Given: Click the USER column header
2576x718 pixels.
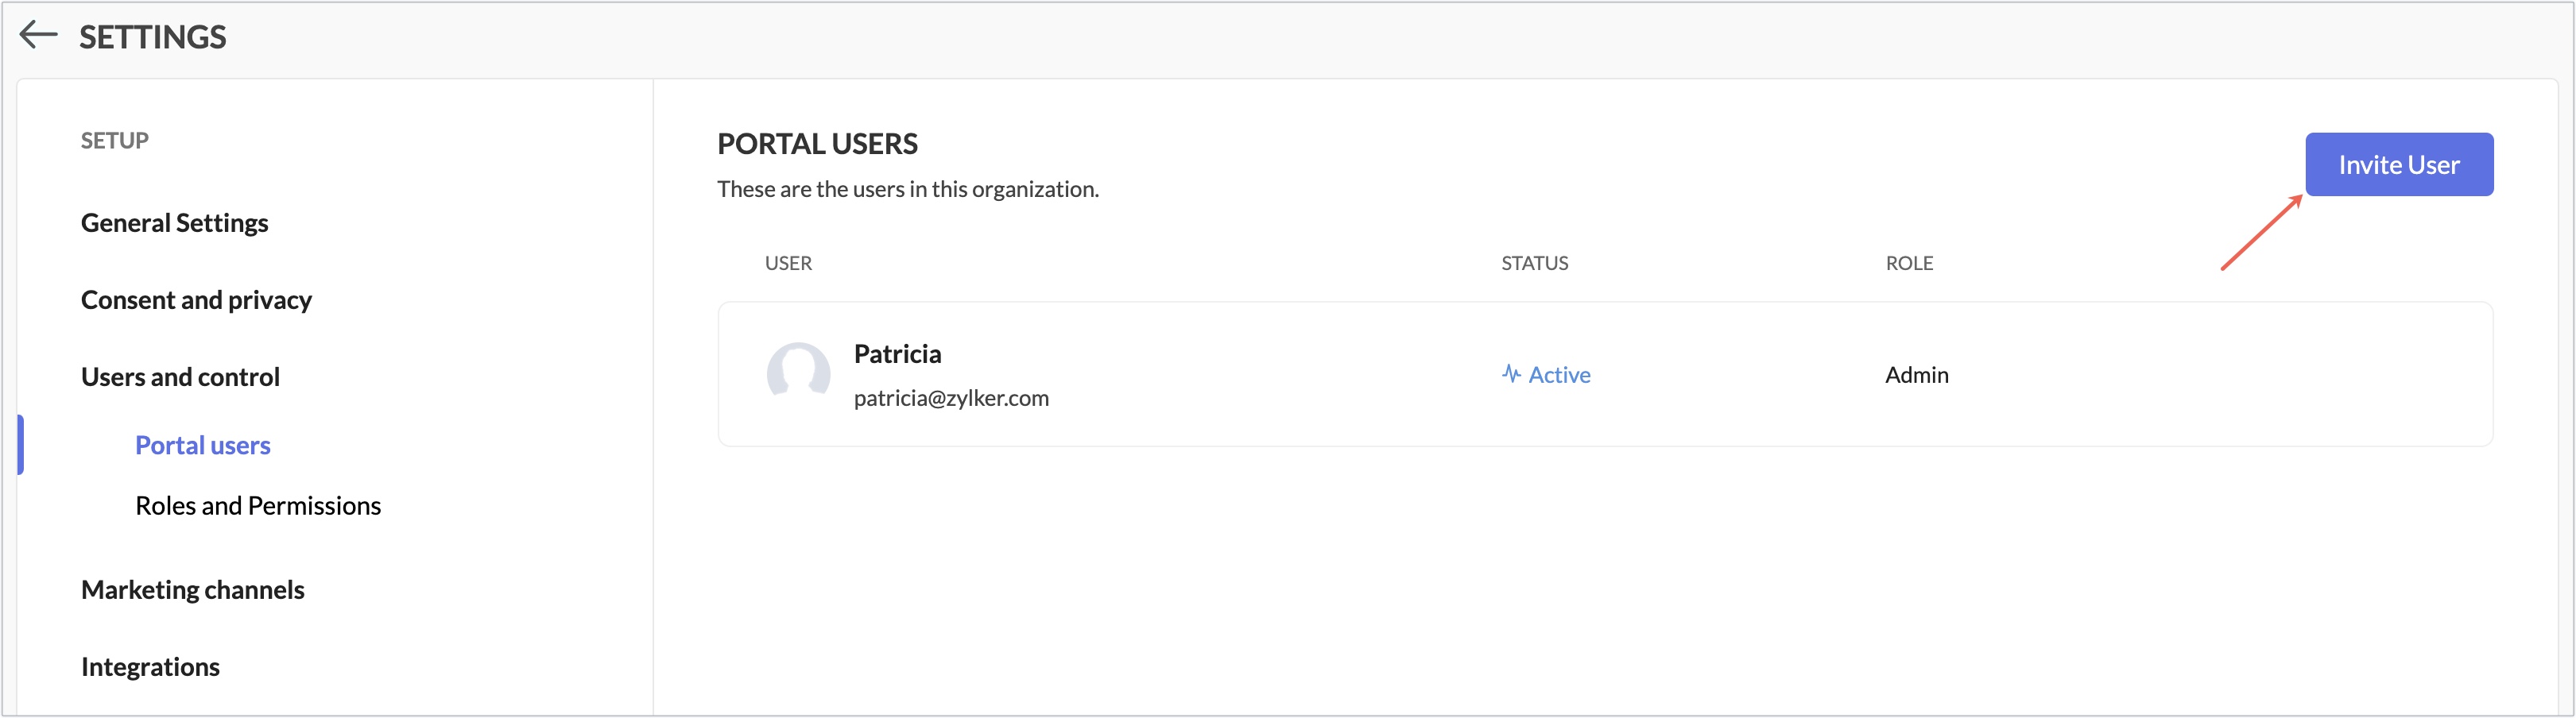Looking at the screenshot, I should point(788,263).
